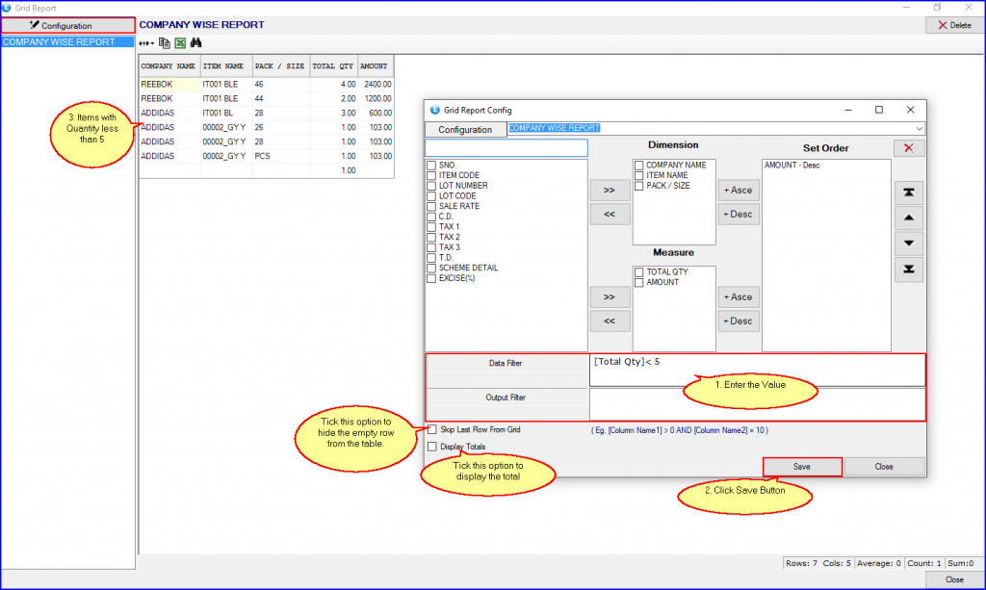Close the Grid Report Config dialog with X
The image size is (986, 590).
pos(910,110)
